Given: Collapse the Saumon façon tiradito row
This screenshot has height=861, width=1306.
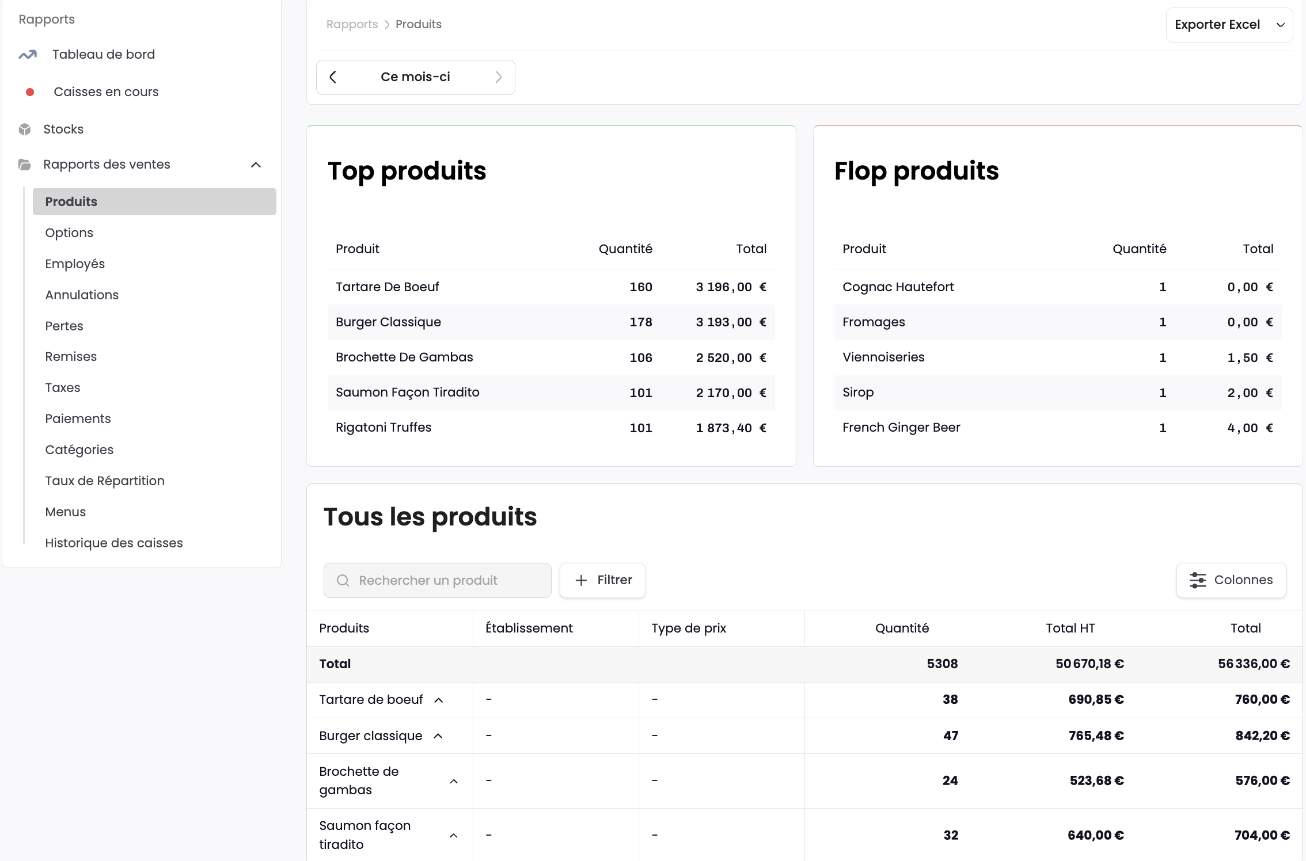Looking at the screenshot, I should point(454,835).
